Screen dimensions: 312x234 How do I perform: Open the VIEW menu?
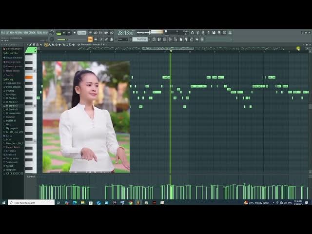pyautogui.click(x=26, y=33)
